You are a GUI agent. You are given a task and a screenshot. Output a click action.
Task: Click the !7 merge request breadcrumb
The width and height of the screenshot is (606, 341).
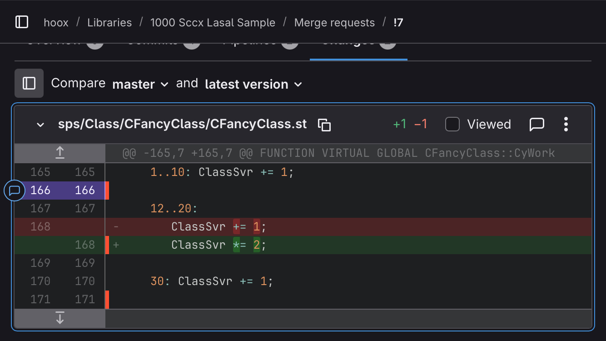[x=398, y=22]
